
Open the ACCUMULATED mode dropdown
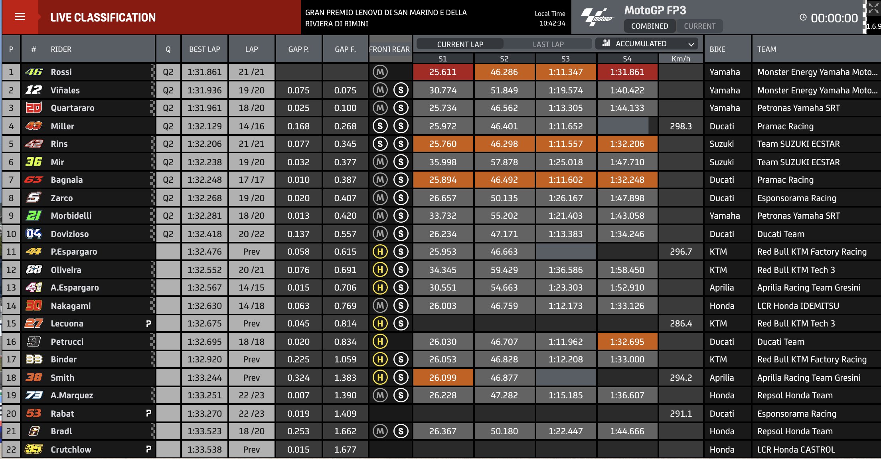coord(647,44)
